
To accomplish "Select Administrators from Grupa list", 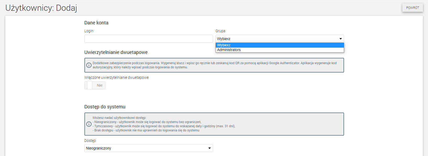I will 280,50.
